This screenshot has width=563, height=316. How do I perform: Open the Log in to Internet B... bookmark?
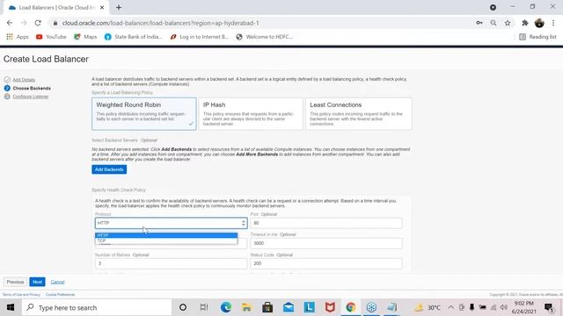pos(200,37)
